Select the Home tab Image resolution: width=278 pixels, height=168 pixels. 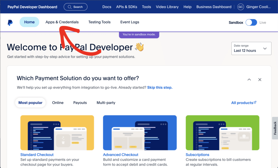(x=29, y=22)
